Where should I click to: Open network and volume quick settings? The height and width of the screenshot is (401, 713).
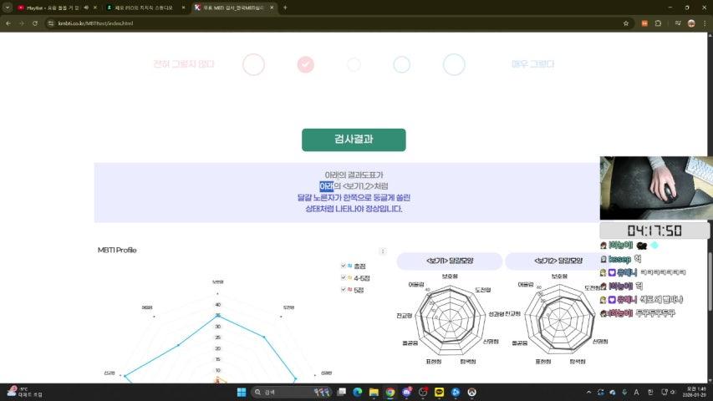pos(669,392)
